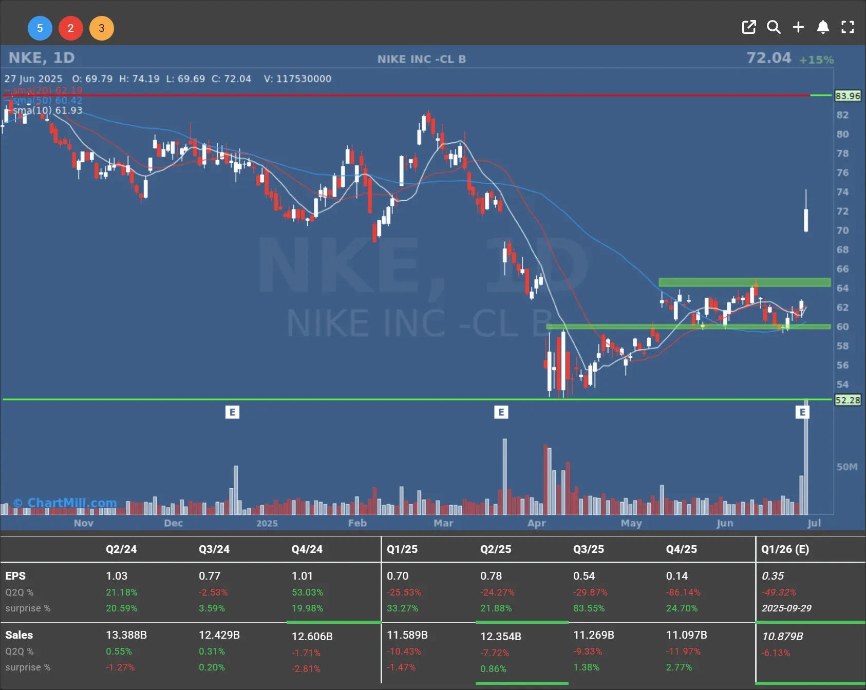866x690 pixels.
Task: Click the 52.28 support price label
Action: [x=848, y=399]
